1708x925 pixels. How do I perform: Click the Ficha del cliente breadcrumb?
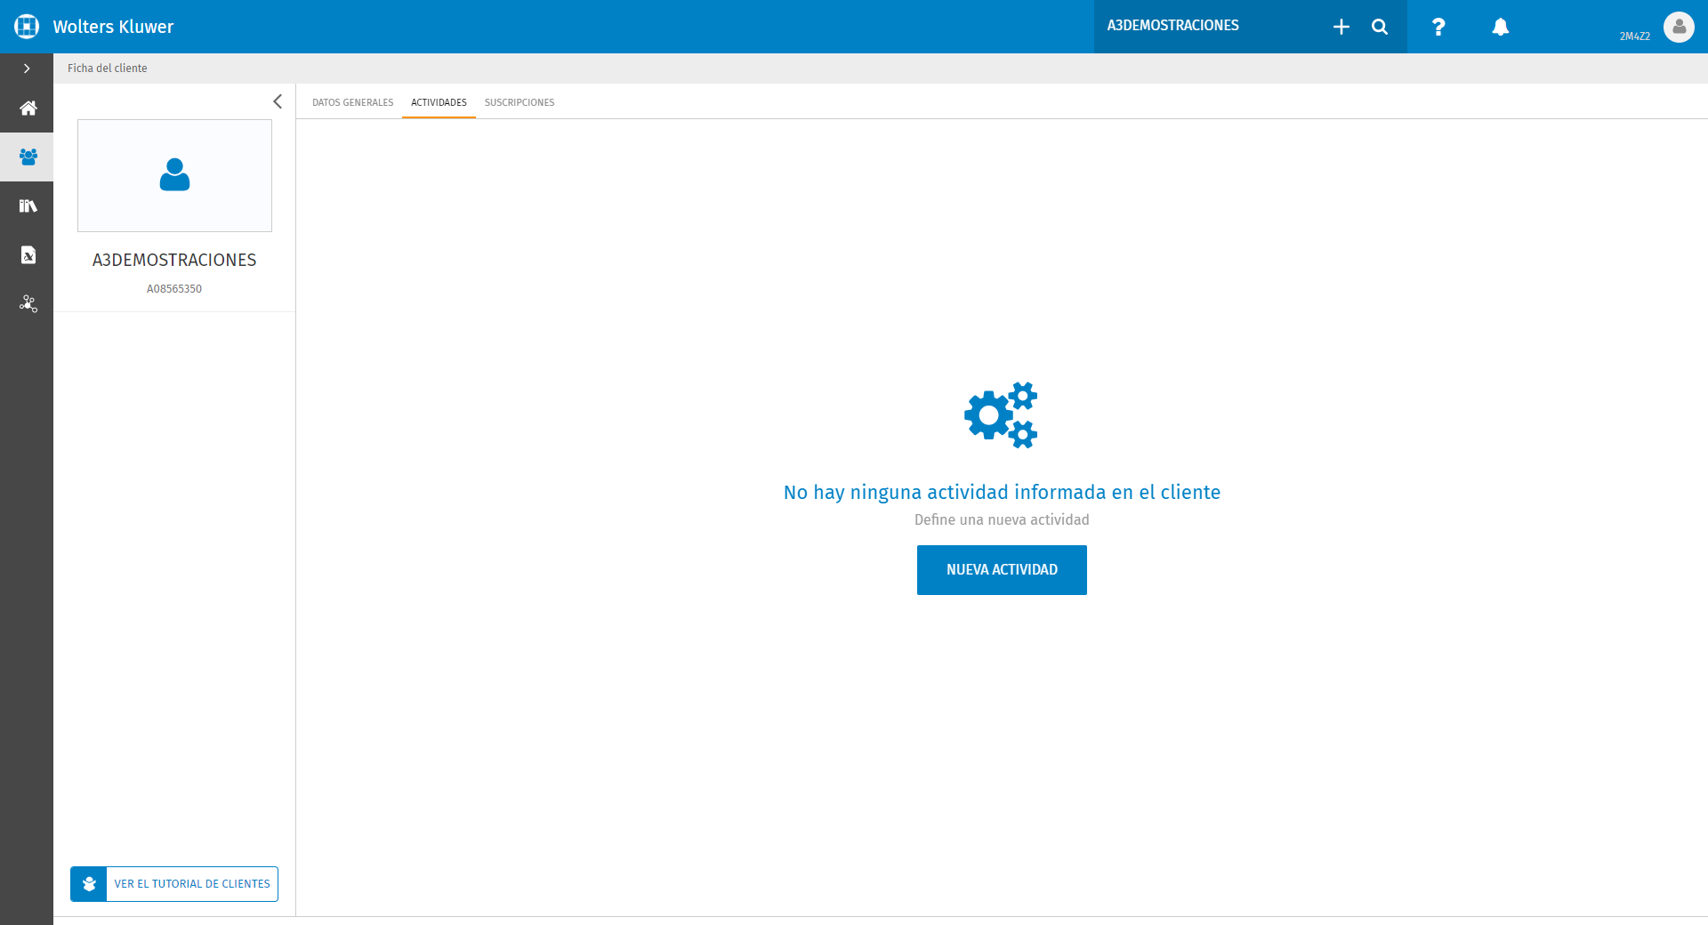pos(108,68)
